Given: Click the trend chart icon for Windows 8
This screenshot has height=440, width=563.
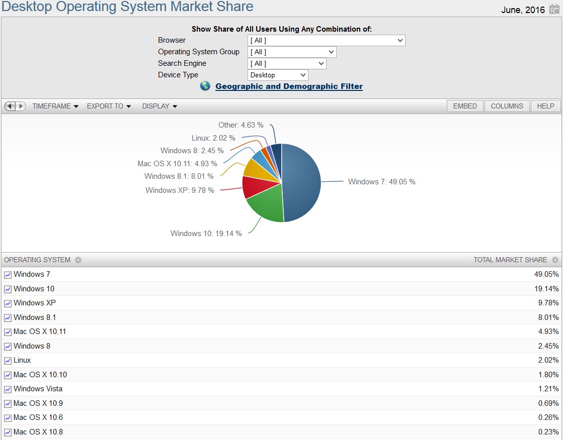Looking at the screenshot, I should pos(8,347).
